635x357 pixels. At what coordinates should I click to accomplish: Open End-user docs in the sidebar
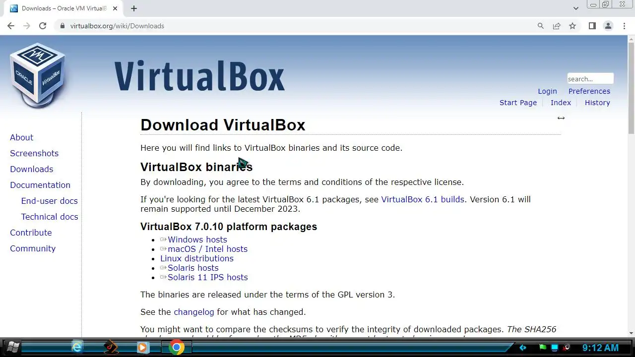pyautogui.click(x=49, y=201)
